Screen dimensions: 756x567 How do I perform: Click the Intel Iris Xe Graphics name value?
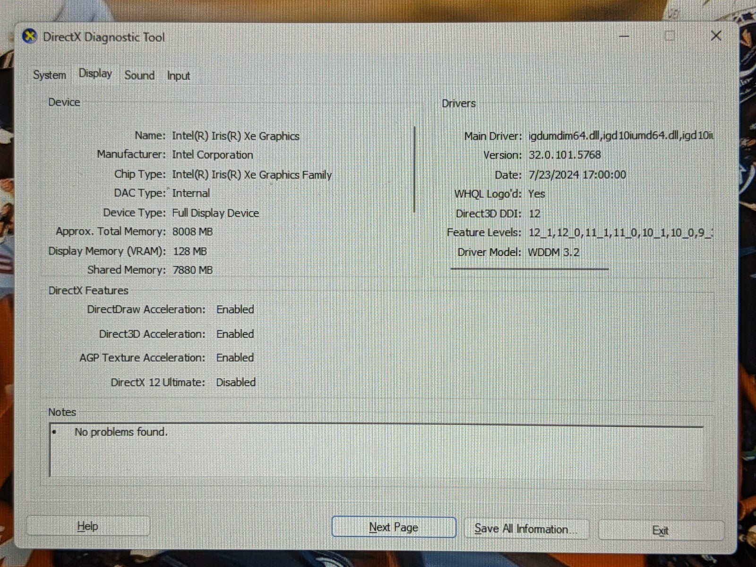[235, 136]
